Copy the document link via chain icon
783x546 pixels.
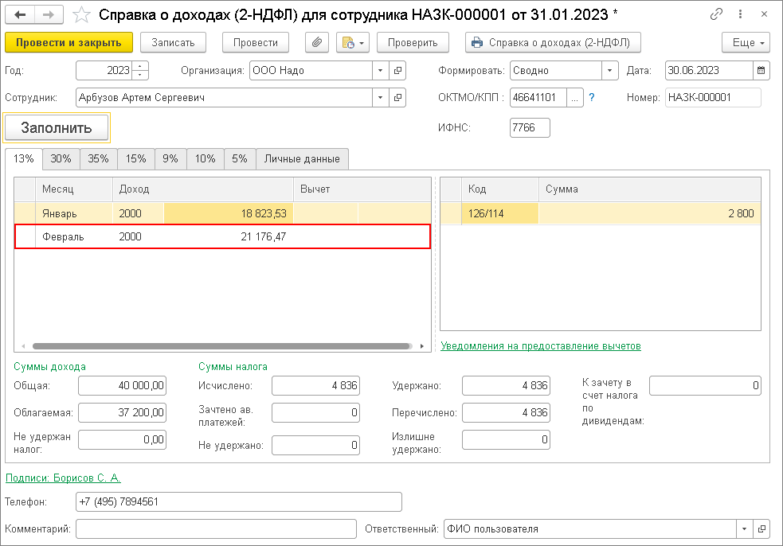pos(716,14)
